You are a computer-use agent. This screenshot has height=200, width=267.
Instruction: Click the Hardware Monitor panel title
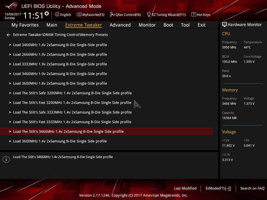[245, 25]
